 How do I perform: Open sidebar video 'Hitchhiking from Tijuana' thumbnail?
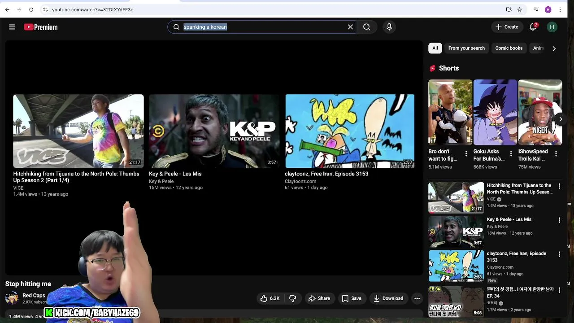point(456,197)
